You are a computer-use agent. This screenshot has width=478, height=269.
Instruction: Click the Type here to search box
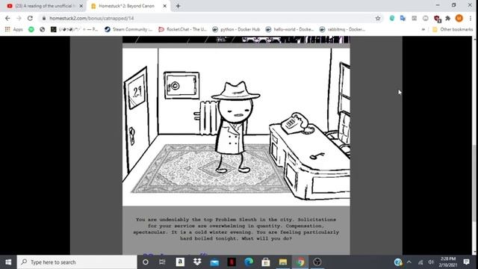point(77,262)
